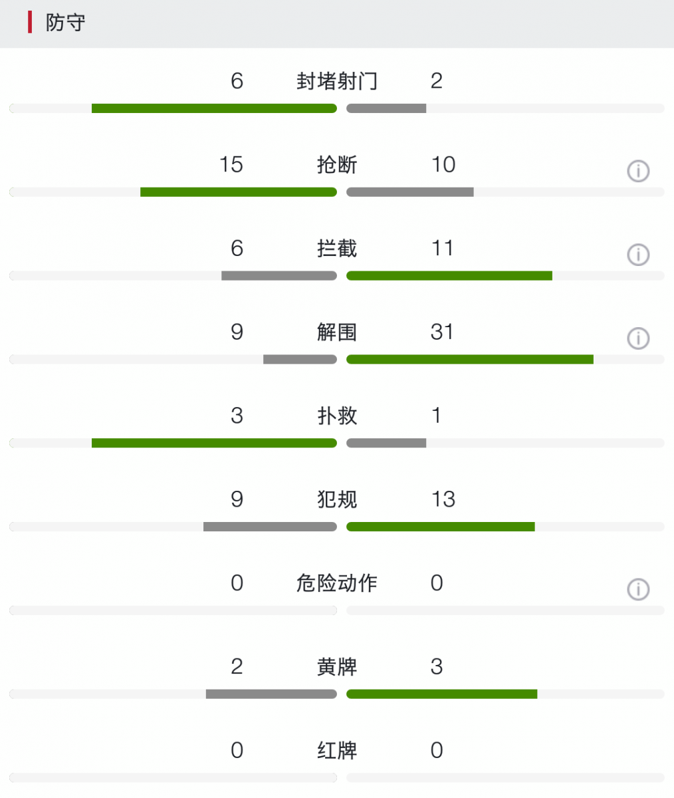Click the right green 解围 bar

[x=470, y=360]
